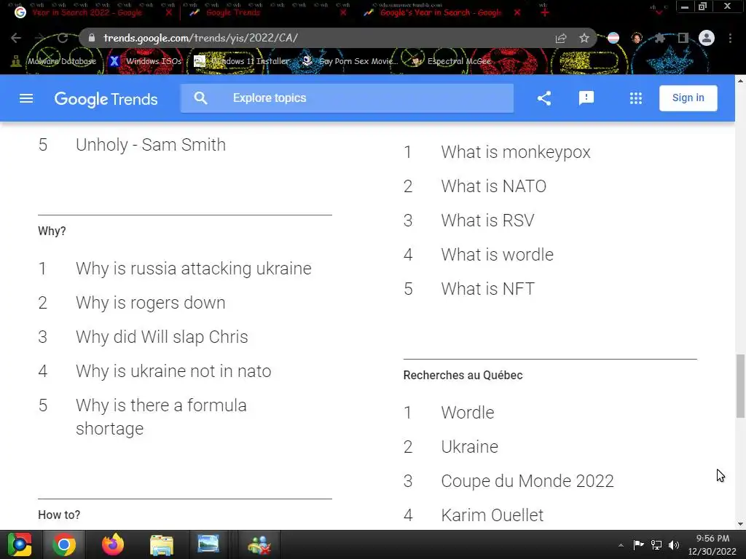Select Why did Will slap Chris
Image resolution: width=746 pixels, height=559 pixels.
coord(162,336)
